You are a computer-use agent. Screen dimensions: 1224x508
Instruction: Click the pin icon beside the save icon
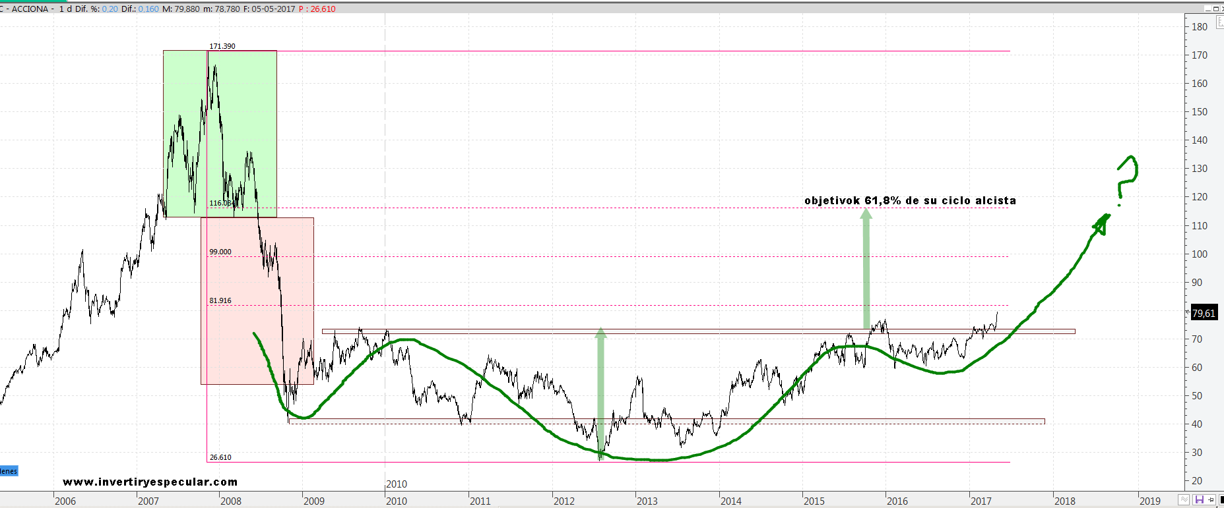(x=1210, y=500)
